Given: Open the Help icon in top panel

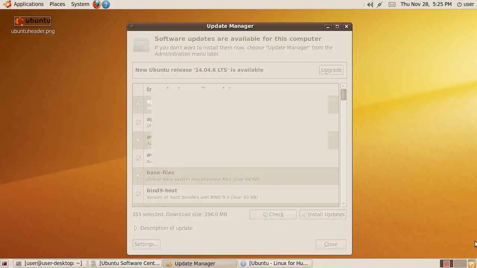Looking at the screenshot, I should coord(106,4).
